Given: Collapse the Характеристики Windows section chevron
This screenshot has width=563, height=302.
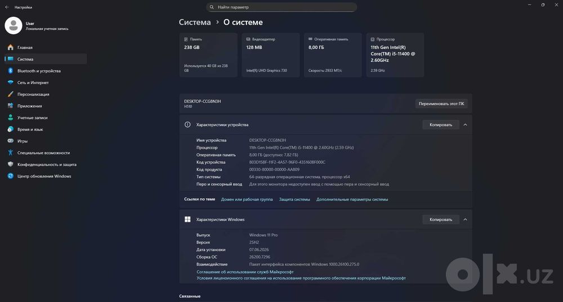Looking at the screenshot, I should [466, 219].
